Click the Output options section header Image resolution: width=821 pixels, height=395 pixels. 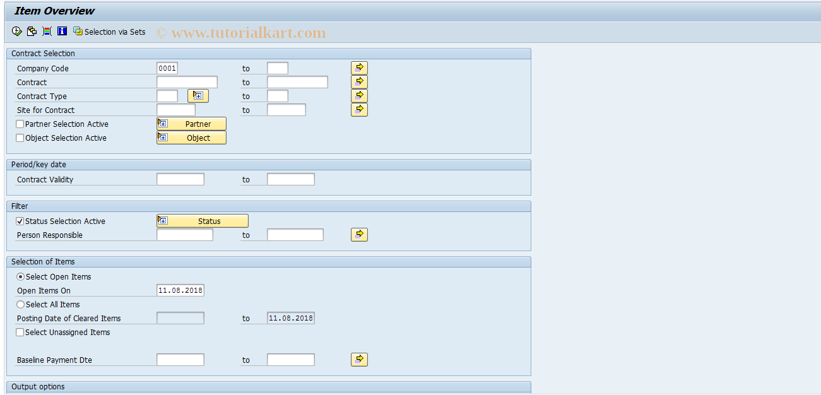(x=269, y=387)
